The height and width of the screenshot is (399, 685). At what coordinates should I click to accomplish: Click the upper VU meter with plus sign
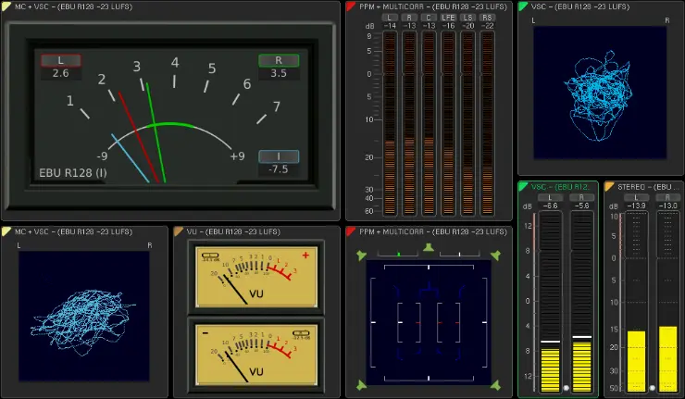click(253, 275)
